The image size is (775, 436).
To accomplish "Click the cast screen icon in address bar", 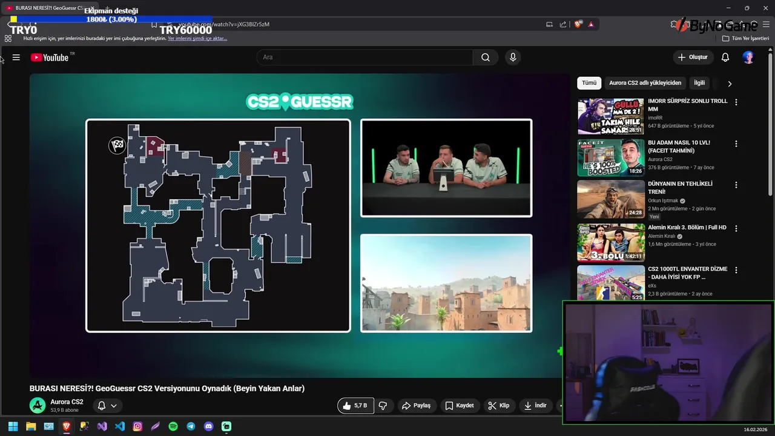I will (x=549, y=24).
